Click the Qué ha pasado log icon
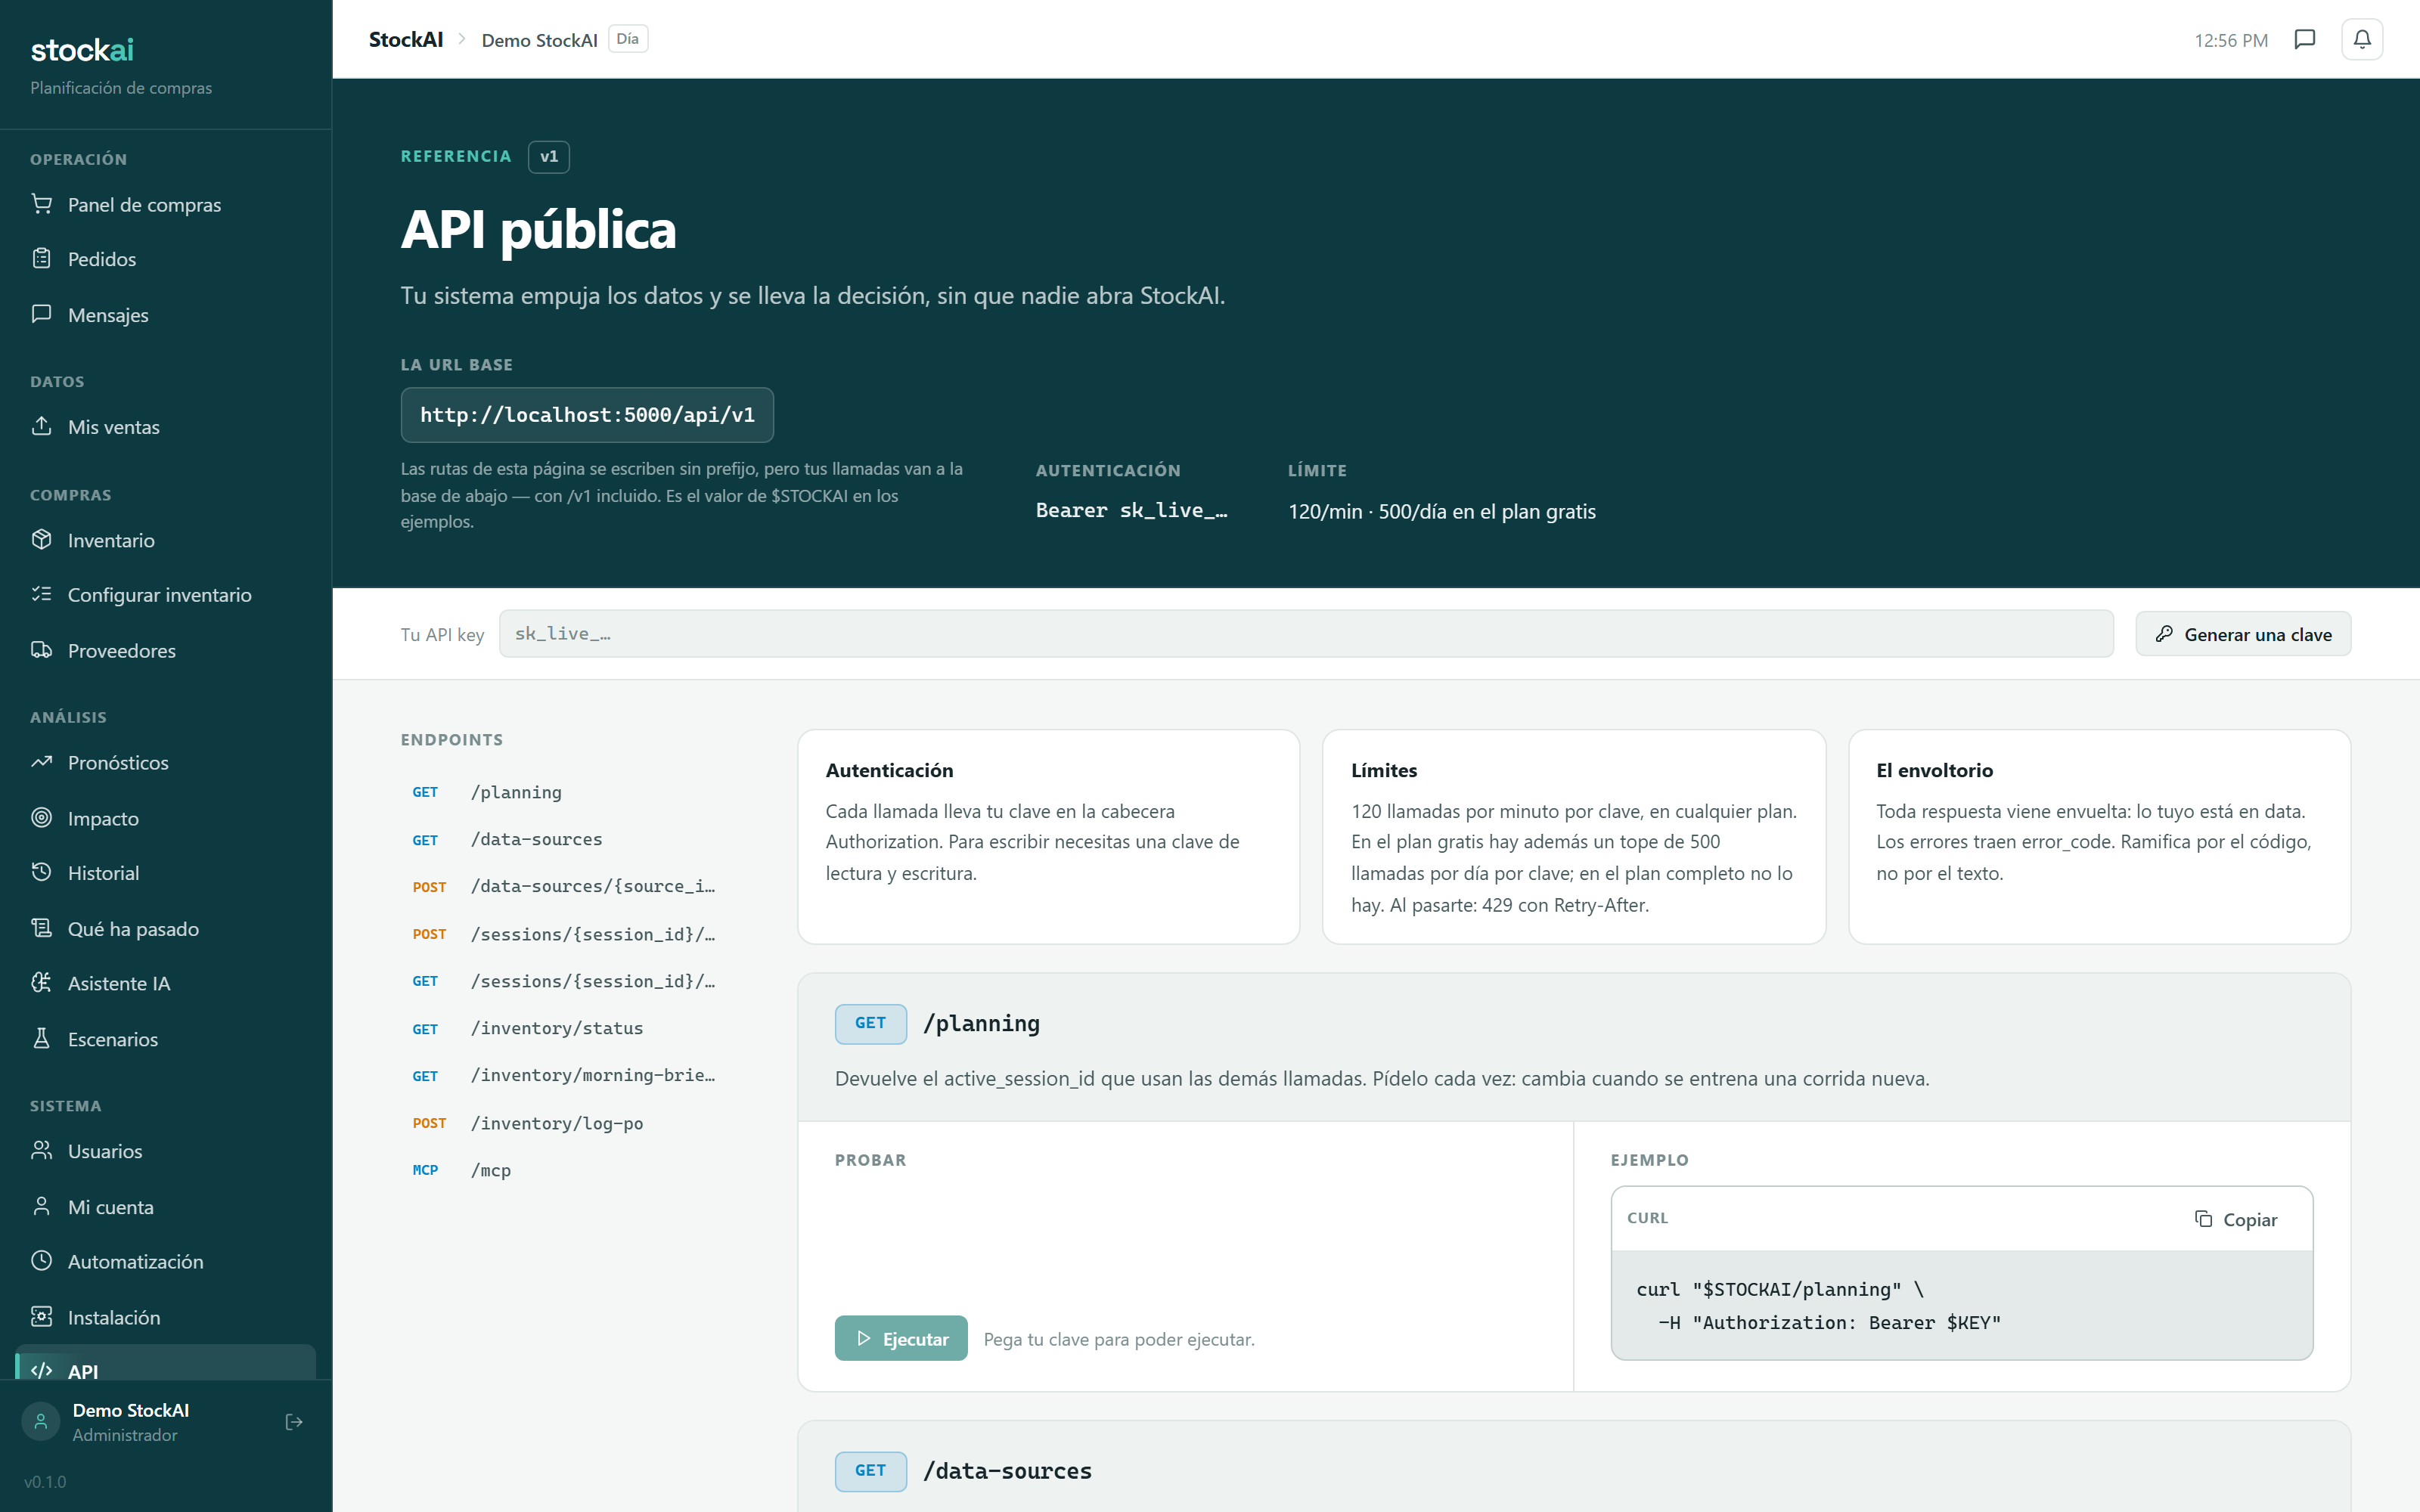Viewport: 2420px width, 1512px height. 41,928
